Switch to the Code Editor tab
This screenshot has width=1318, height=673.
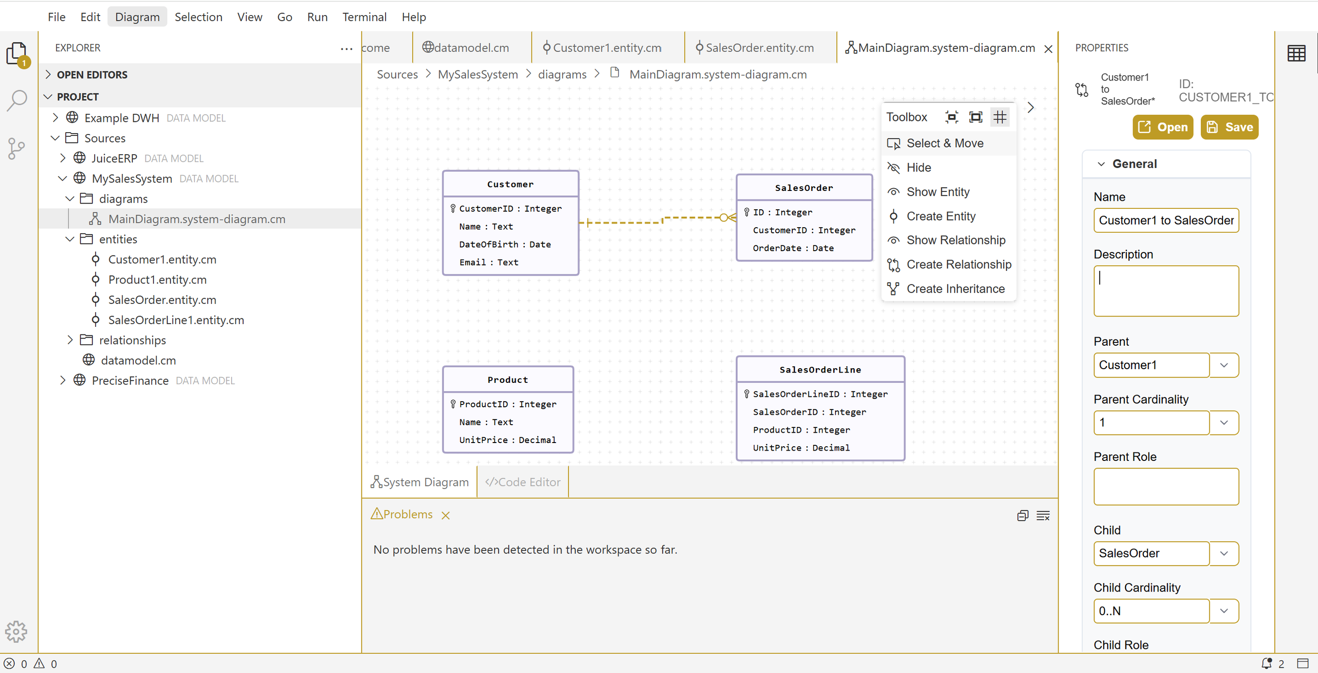pyautogui.click(x=522, y=482)
